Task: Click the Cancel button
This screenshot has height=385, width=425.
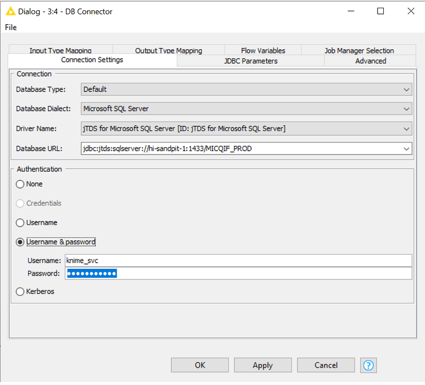Action: tap(326, 365)
